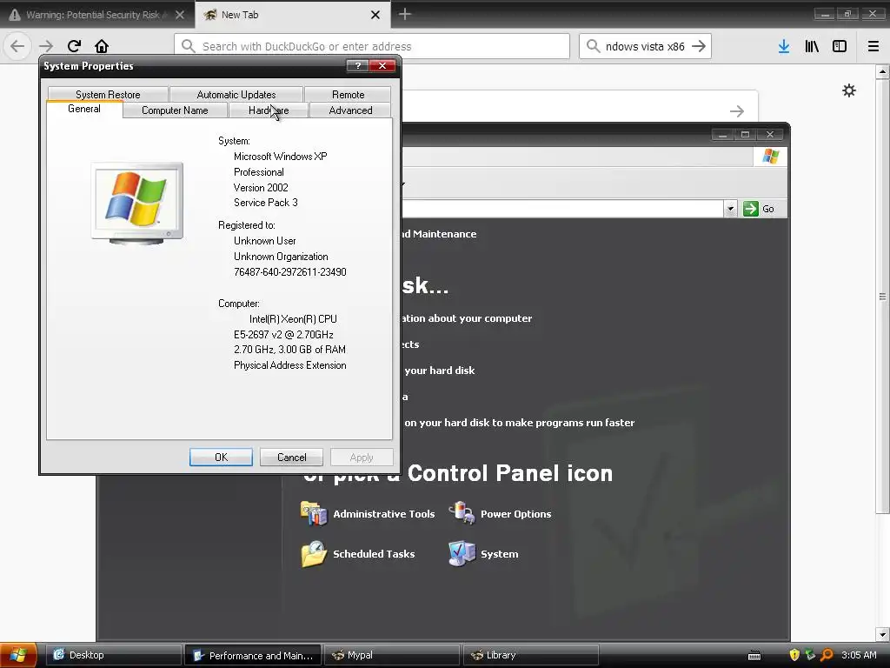The height and width of the screenshot is (668, 890).
Task: Click the Go button in Control Panel
Action: click(x=759, y=209)
